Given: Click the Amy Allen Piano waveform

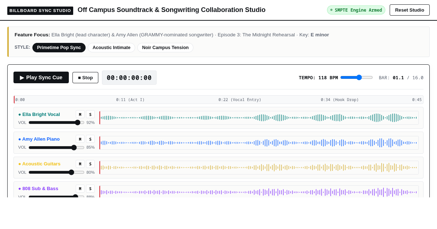Looking at the screenshot, I should 259,143.
